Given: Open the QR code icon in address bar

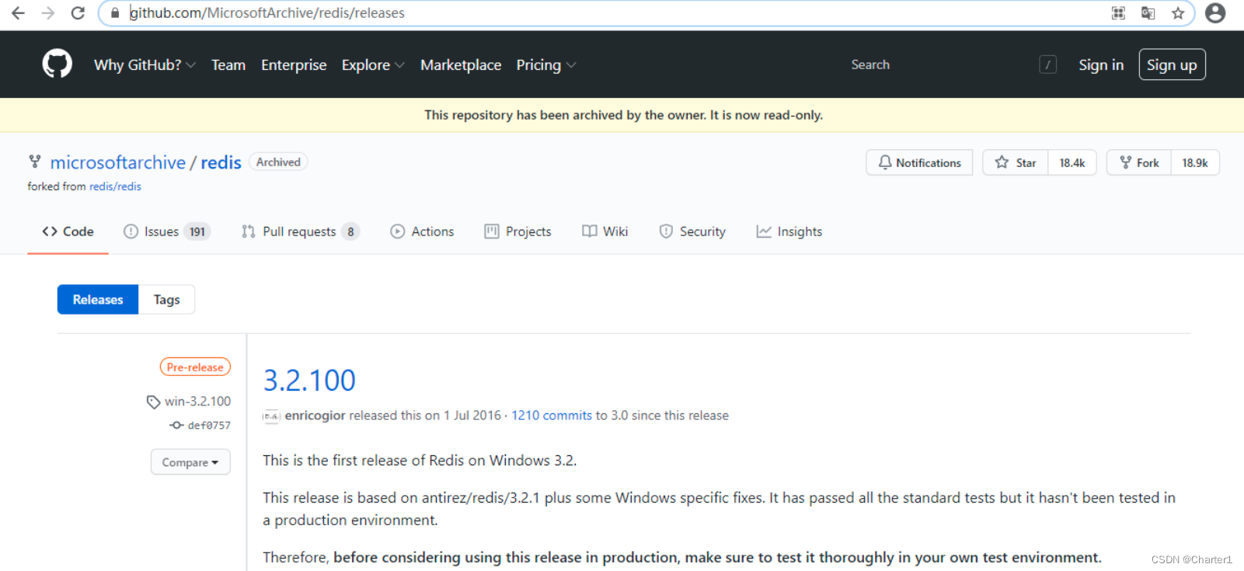Looking at the screenshot, I should pyautogui.click(x=1118, y=13).
